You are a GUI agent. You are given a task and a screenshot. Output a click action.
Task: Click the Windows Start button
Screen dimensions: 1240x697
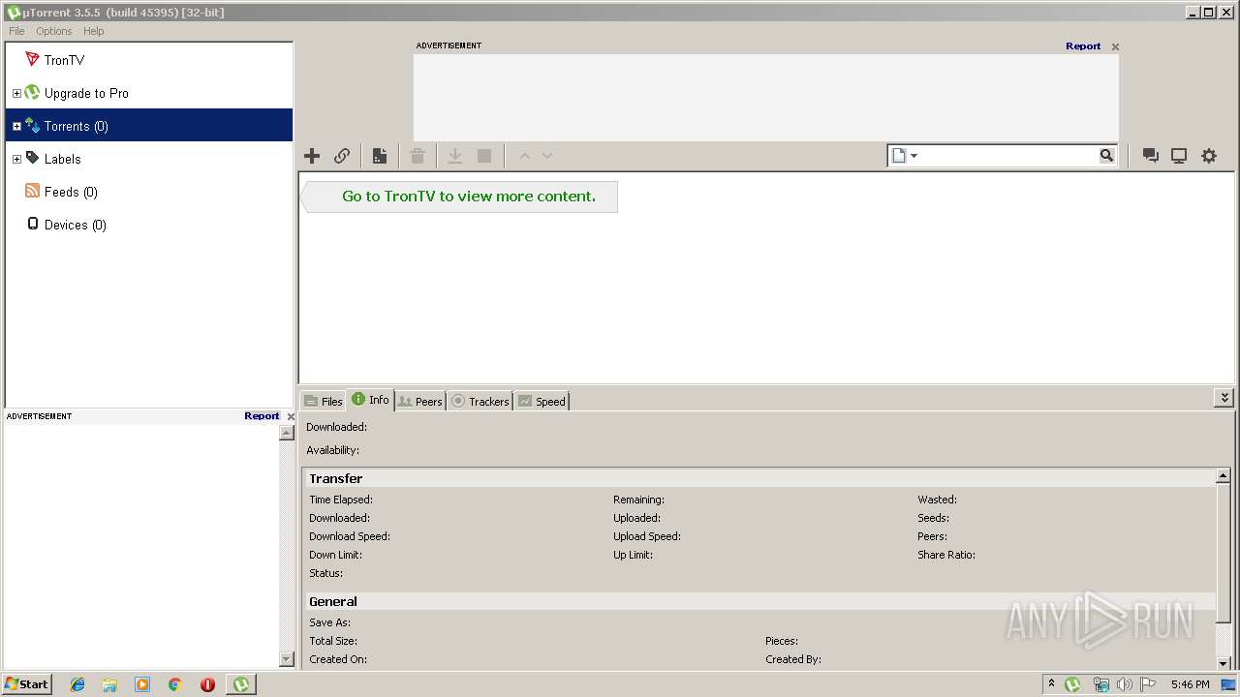tap(27, 684)
